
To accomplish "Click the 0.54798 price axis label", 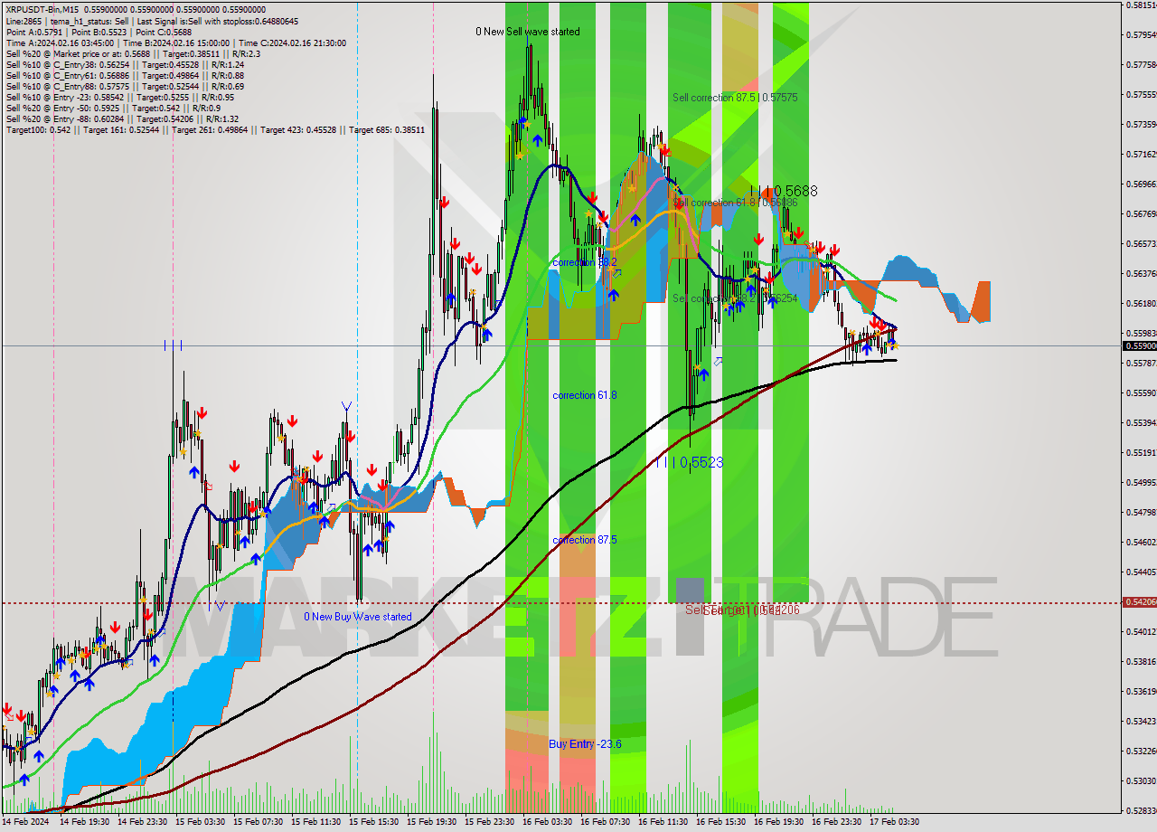I will [1142, 512].
